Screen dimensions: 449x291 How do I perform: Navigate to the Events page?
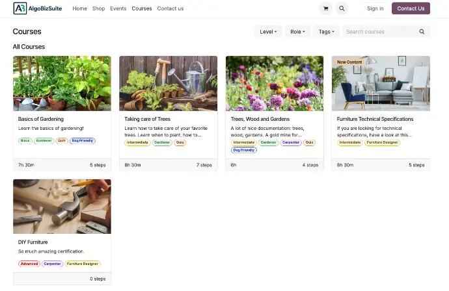[x=118, y=8]
